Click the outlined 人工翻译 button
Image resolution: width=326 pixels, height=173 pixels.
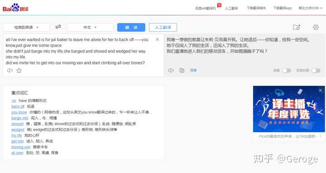163,27
